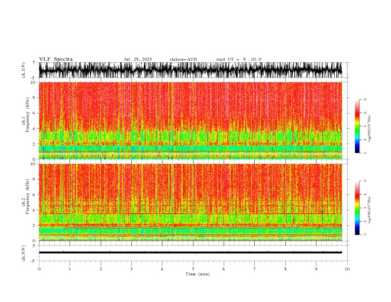Click the ch.1 color bar log(PSD) label
This screenshot has height=302, width=391.
pos(370,129)
